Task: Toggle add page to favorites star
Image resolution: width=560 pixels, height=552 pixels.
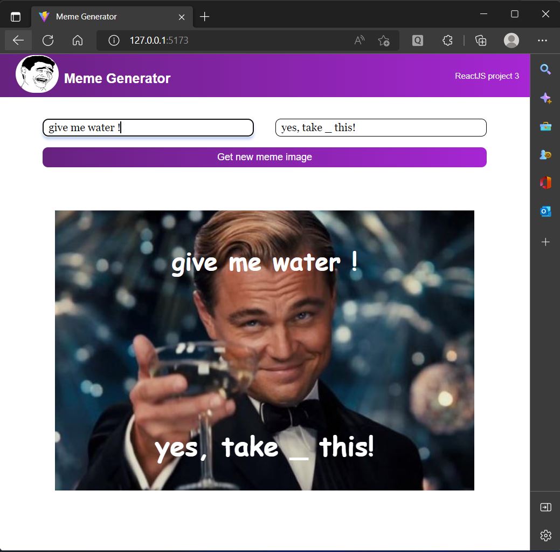Action: click(x=384, y=40)
